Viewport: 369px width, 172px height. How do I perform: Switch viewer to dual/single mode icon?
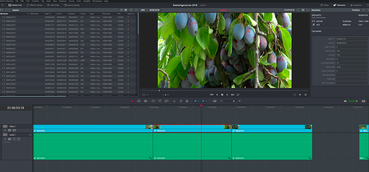[303, 10]
